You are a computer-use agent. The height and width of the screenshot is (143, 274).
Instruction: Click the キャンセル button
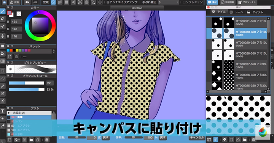point(197,138)
